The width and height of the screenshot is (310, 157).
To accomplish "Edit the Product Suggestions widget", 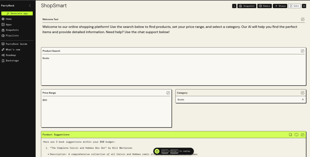I will click(302, 135).
